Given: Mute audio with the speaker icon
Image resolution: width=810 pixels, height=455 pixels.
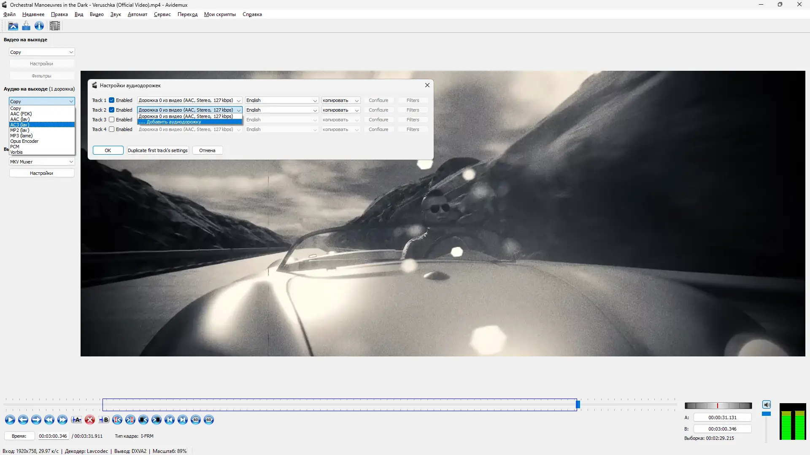Looking at the screenshot, I should click(x=767, y=404).
